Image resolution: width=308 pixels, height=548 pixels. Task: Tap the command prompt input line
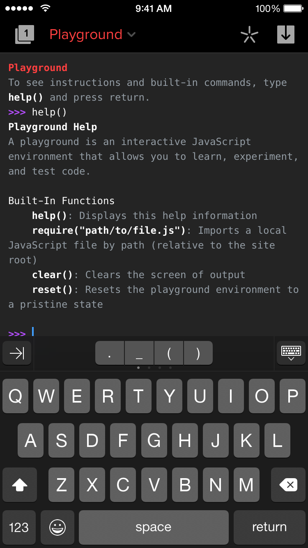(x=164, y=332)
